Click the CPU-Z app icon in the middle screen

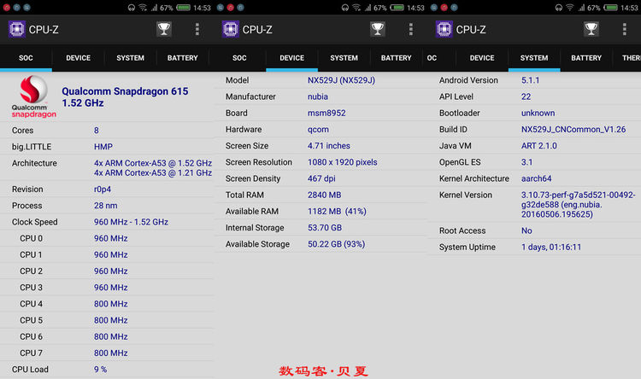coord(231,29)
